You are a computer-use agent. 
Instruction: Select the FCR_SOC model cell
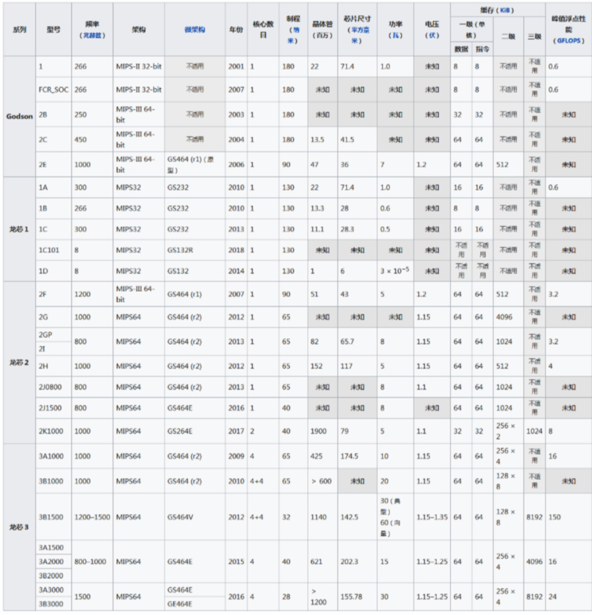tap(54, 90)
